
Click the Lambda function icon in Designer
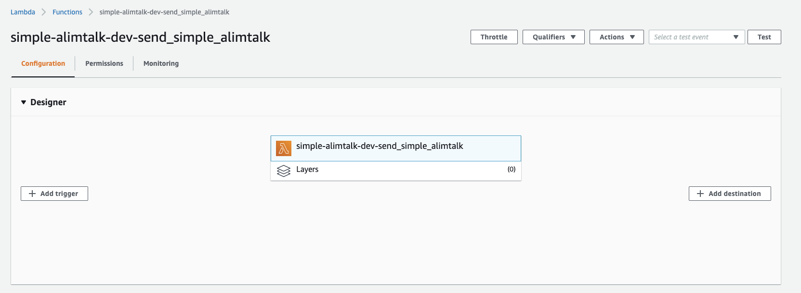click(x=283, y=148)
